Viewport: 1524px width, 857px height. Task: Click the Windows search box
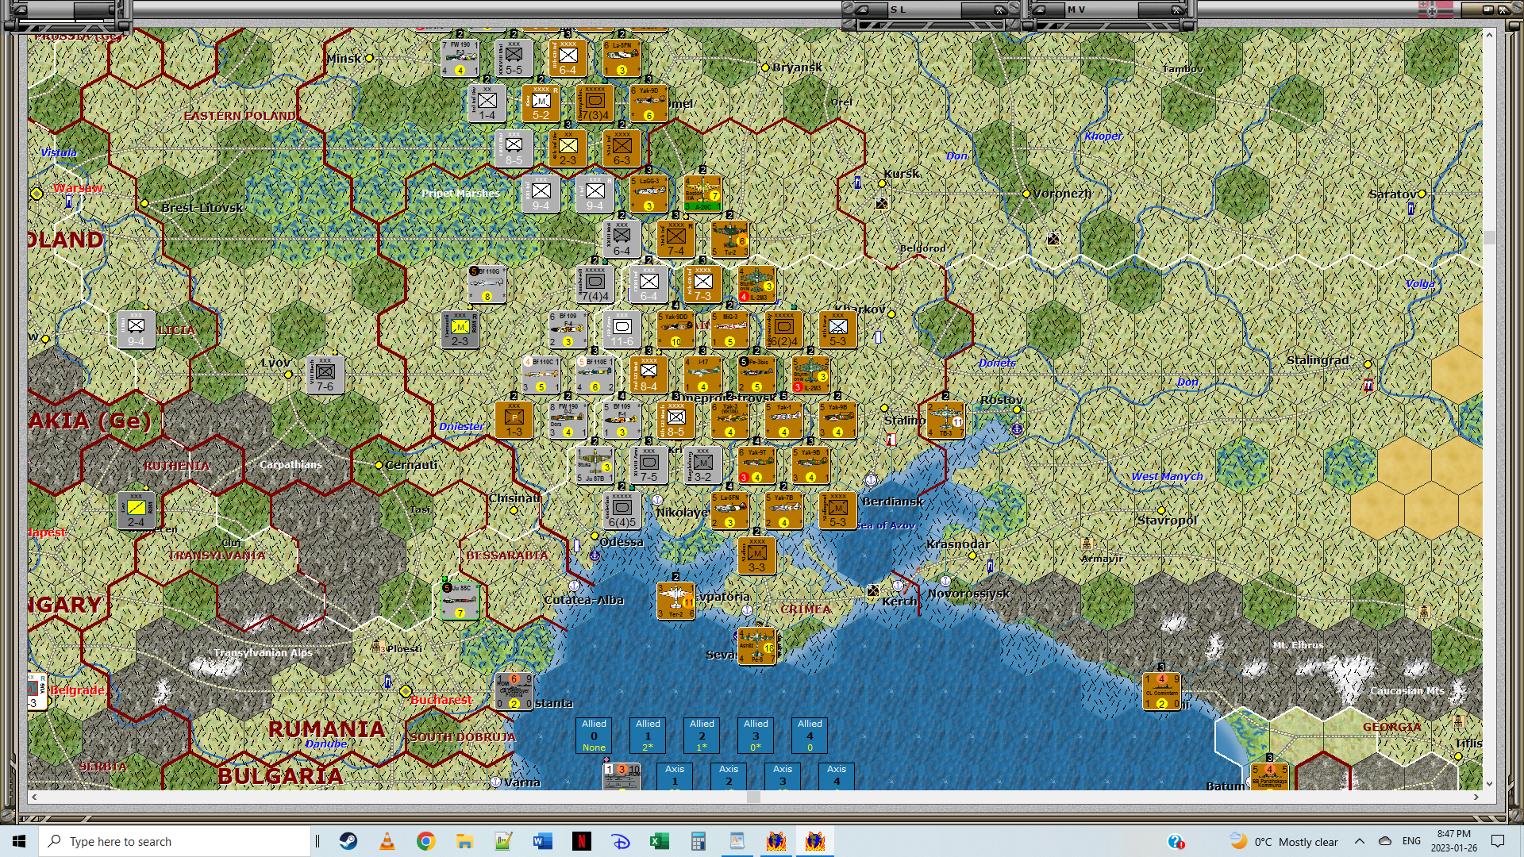[175, 841]
